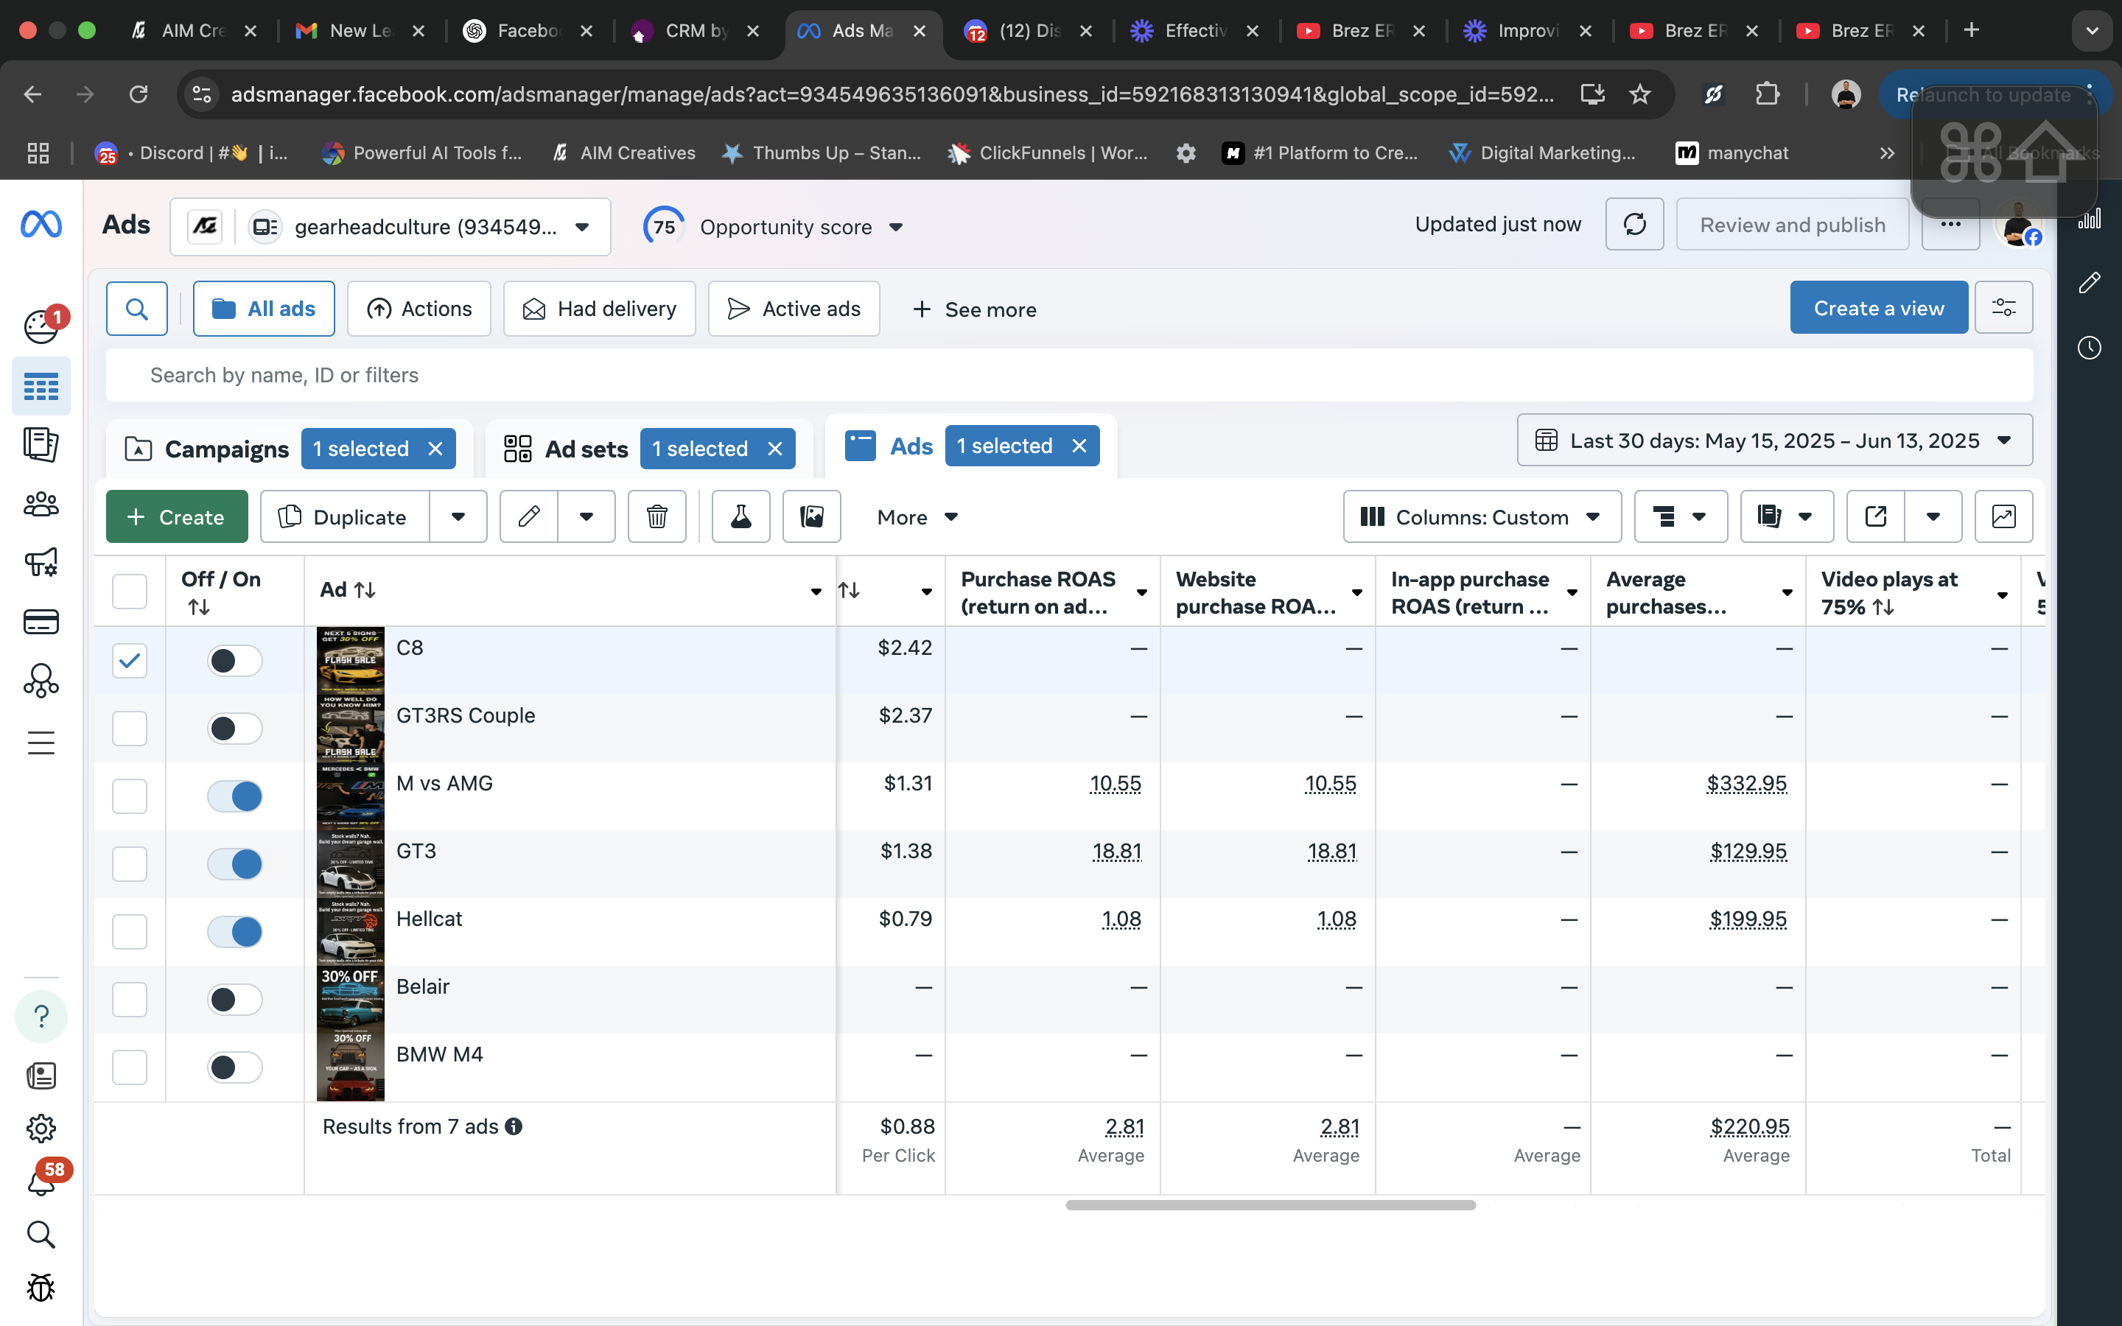Open Audiences people icon in sidebar
Viewport: 2122px width, 1326px height.
(x=41, y=505)
